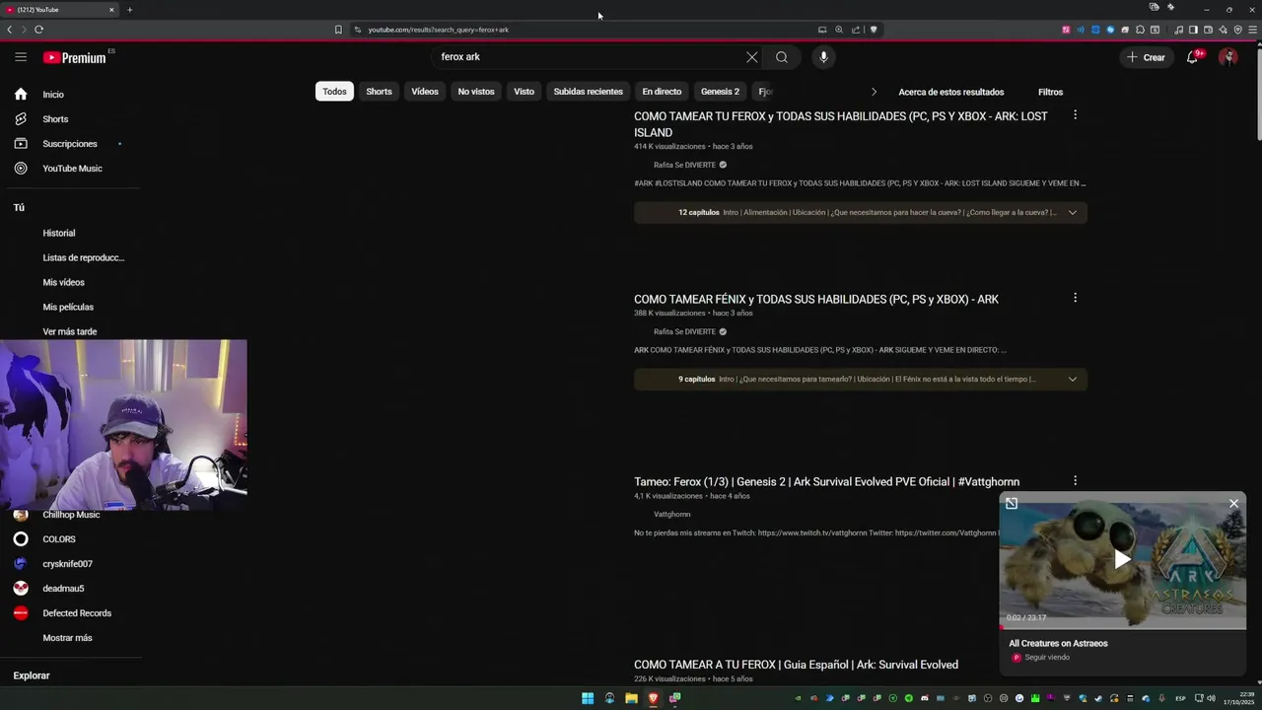Open a new browser tab
This screenshot has height=710, width=1262.
[129, 10]
